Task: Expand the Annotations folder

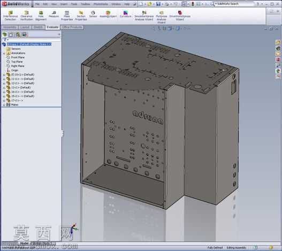Action: coord(4,54)
